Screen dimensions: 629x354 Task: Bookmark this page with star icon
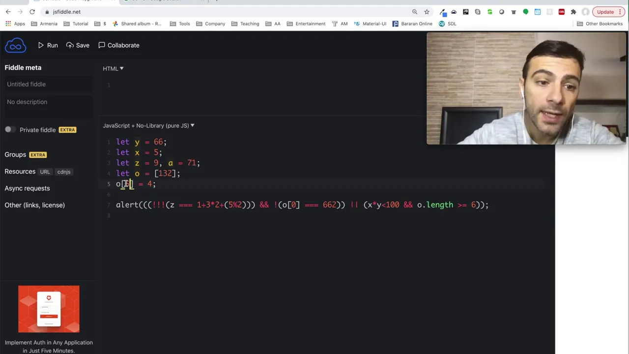tap(427, 12)
